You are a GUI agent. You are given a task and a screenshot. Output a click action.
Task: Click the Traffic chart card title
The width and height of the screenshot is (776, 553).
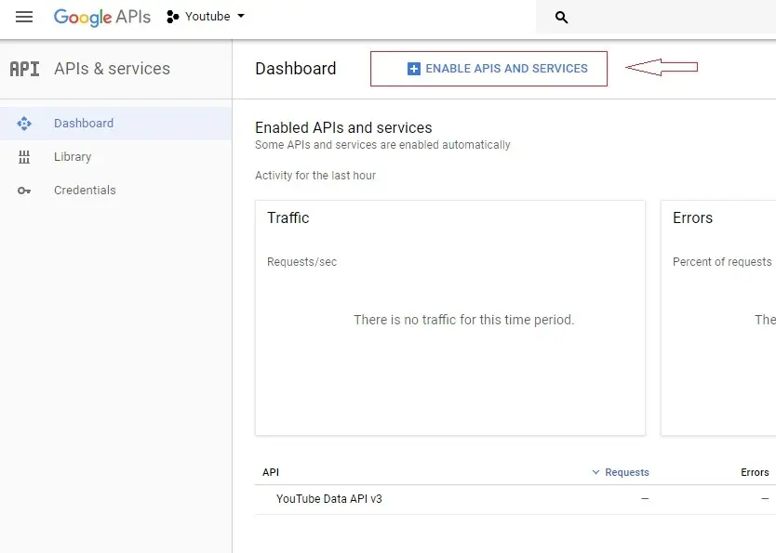click(x=288, y=217)
